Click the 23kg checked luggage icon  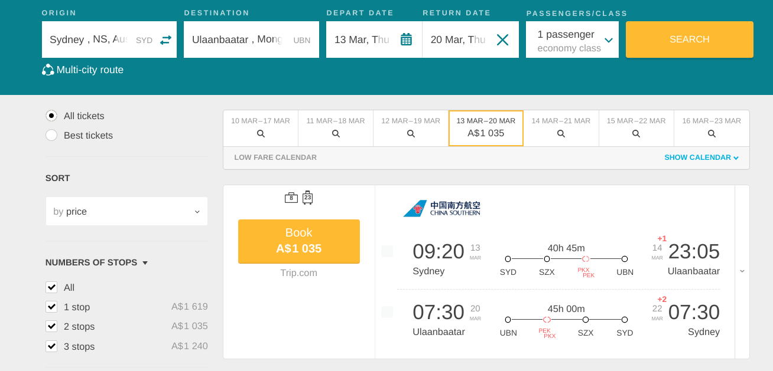click(x=307, y=198)
